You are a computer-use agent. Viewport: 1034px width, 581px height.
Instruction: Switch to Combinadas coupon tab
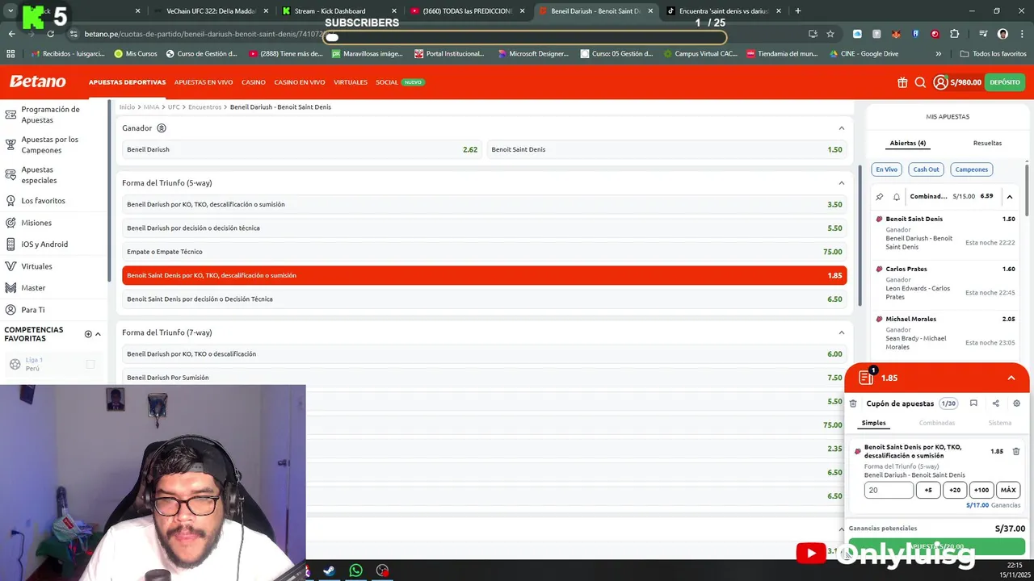[937, 423]
